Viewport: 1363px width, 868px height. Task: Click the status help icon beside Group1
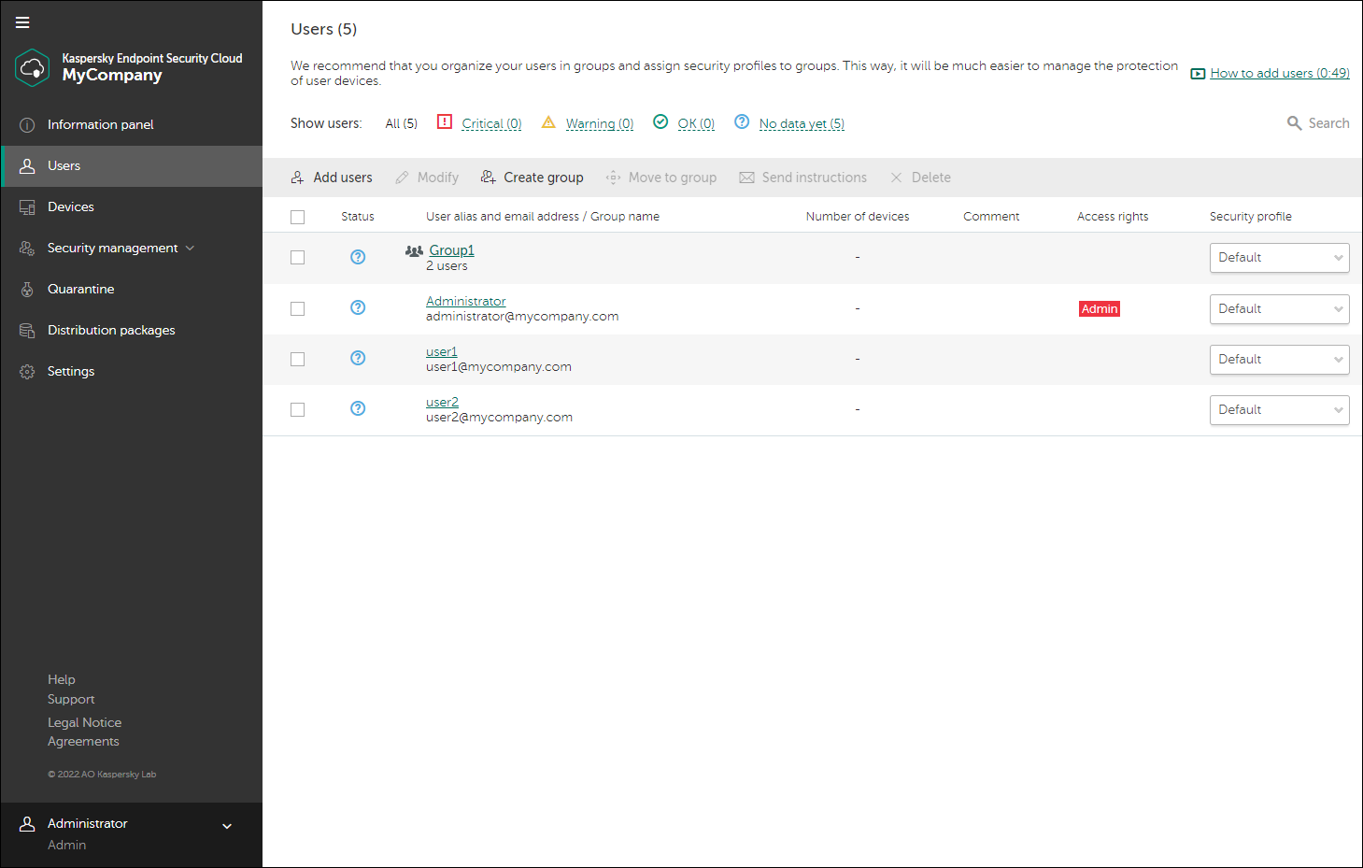(358, 256)
